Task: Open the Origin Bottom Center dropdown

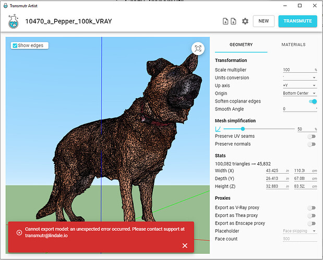Action: pyautogui.click(x=300, y=93)
